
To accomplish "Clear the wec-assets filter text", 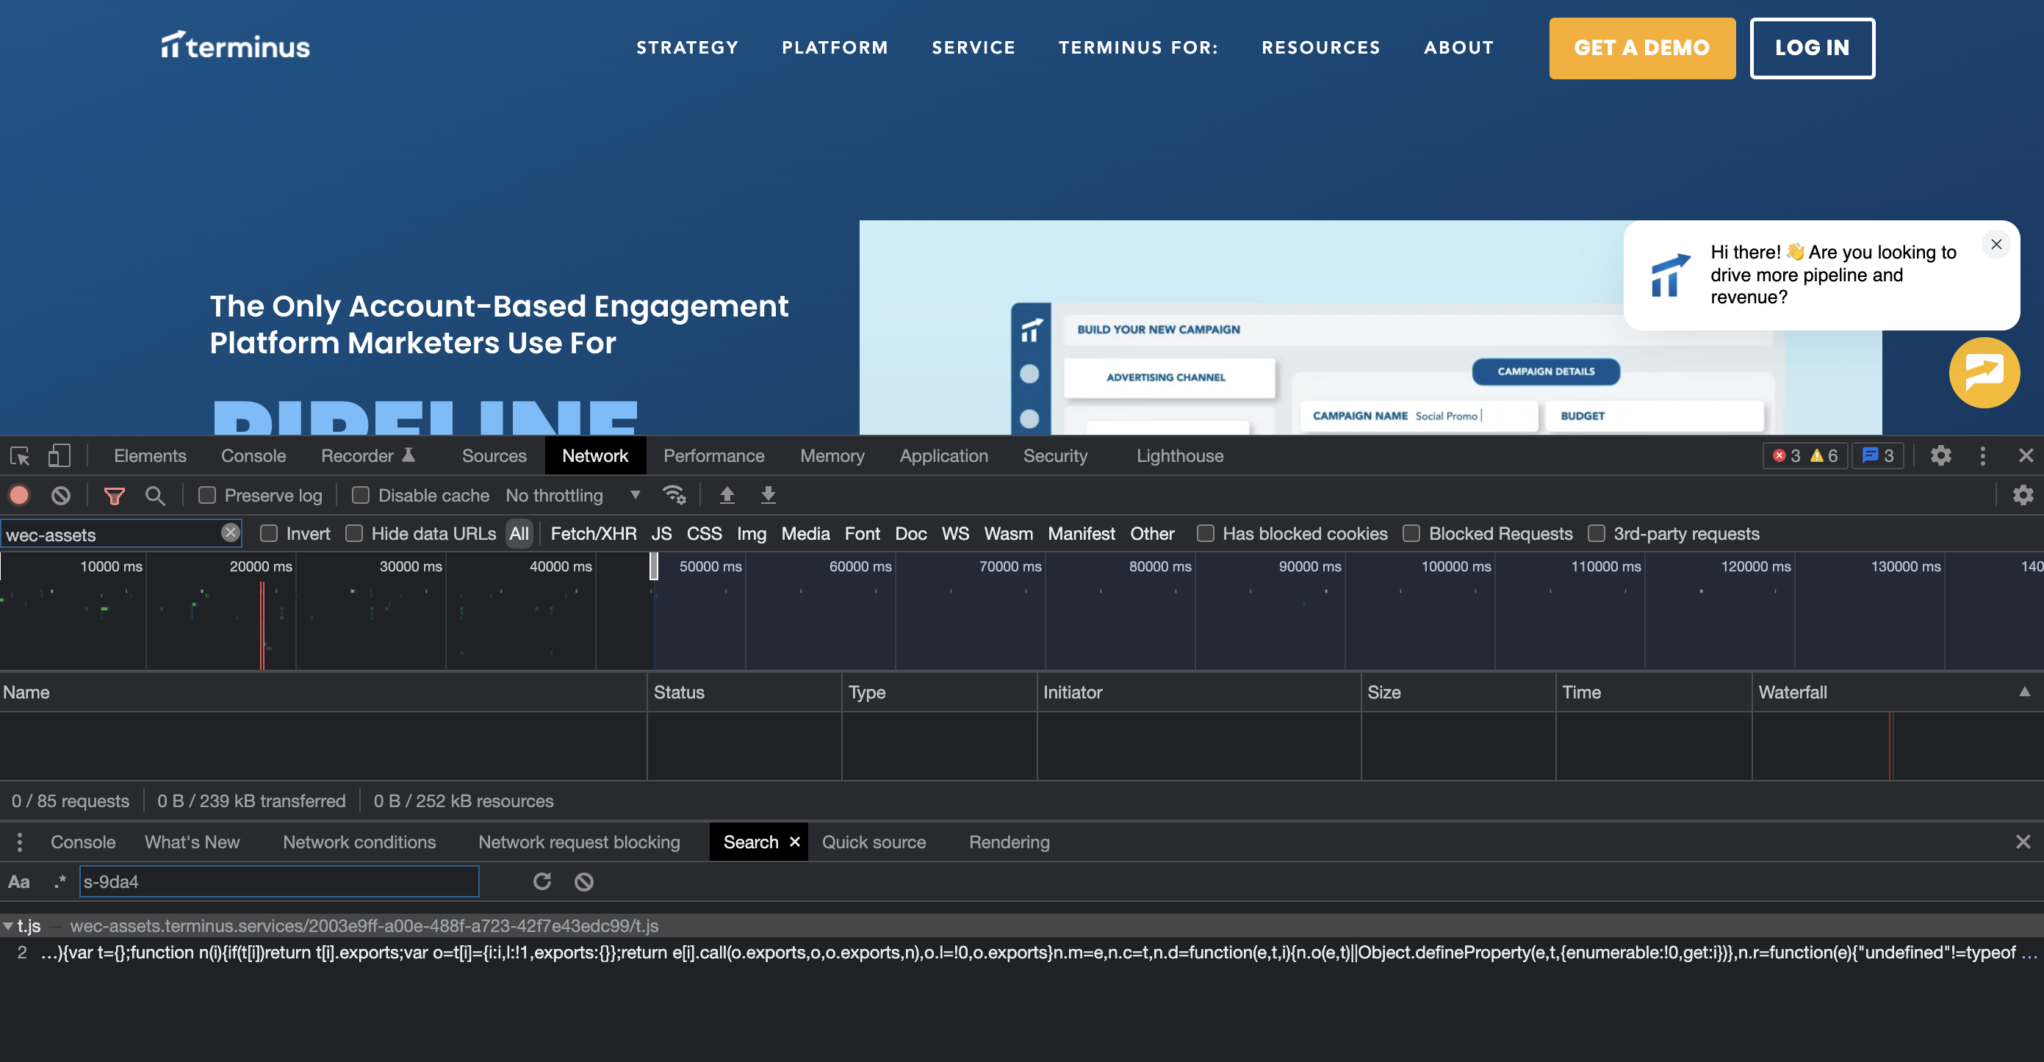I will coord(230,533).
